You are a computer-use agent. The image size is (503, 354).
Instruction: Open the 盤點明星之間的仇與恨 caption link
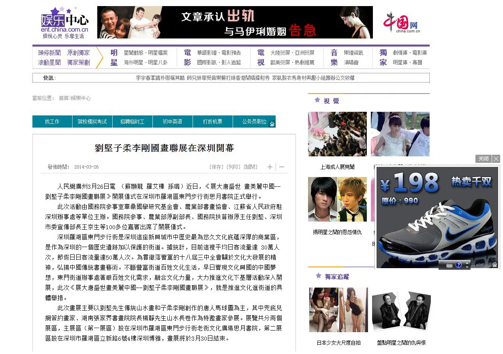(x=401, y=343)
